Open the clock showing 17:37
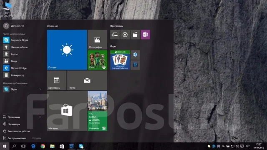Viewport: 267px width, 150px height. click(x=259, y=146)
